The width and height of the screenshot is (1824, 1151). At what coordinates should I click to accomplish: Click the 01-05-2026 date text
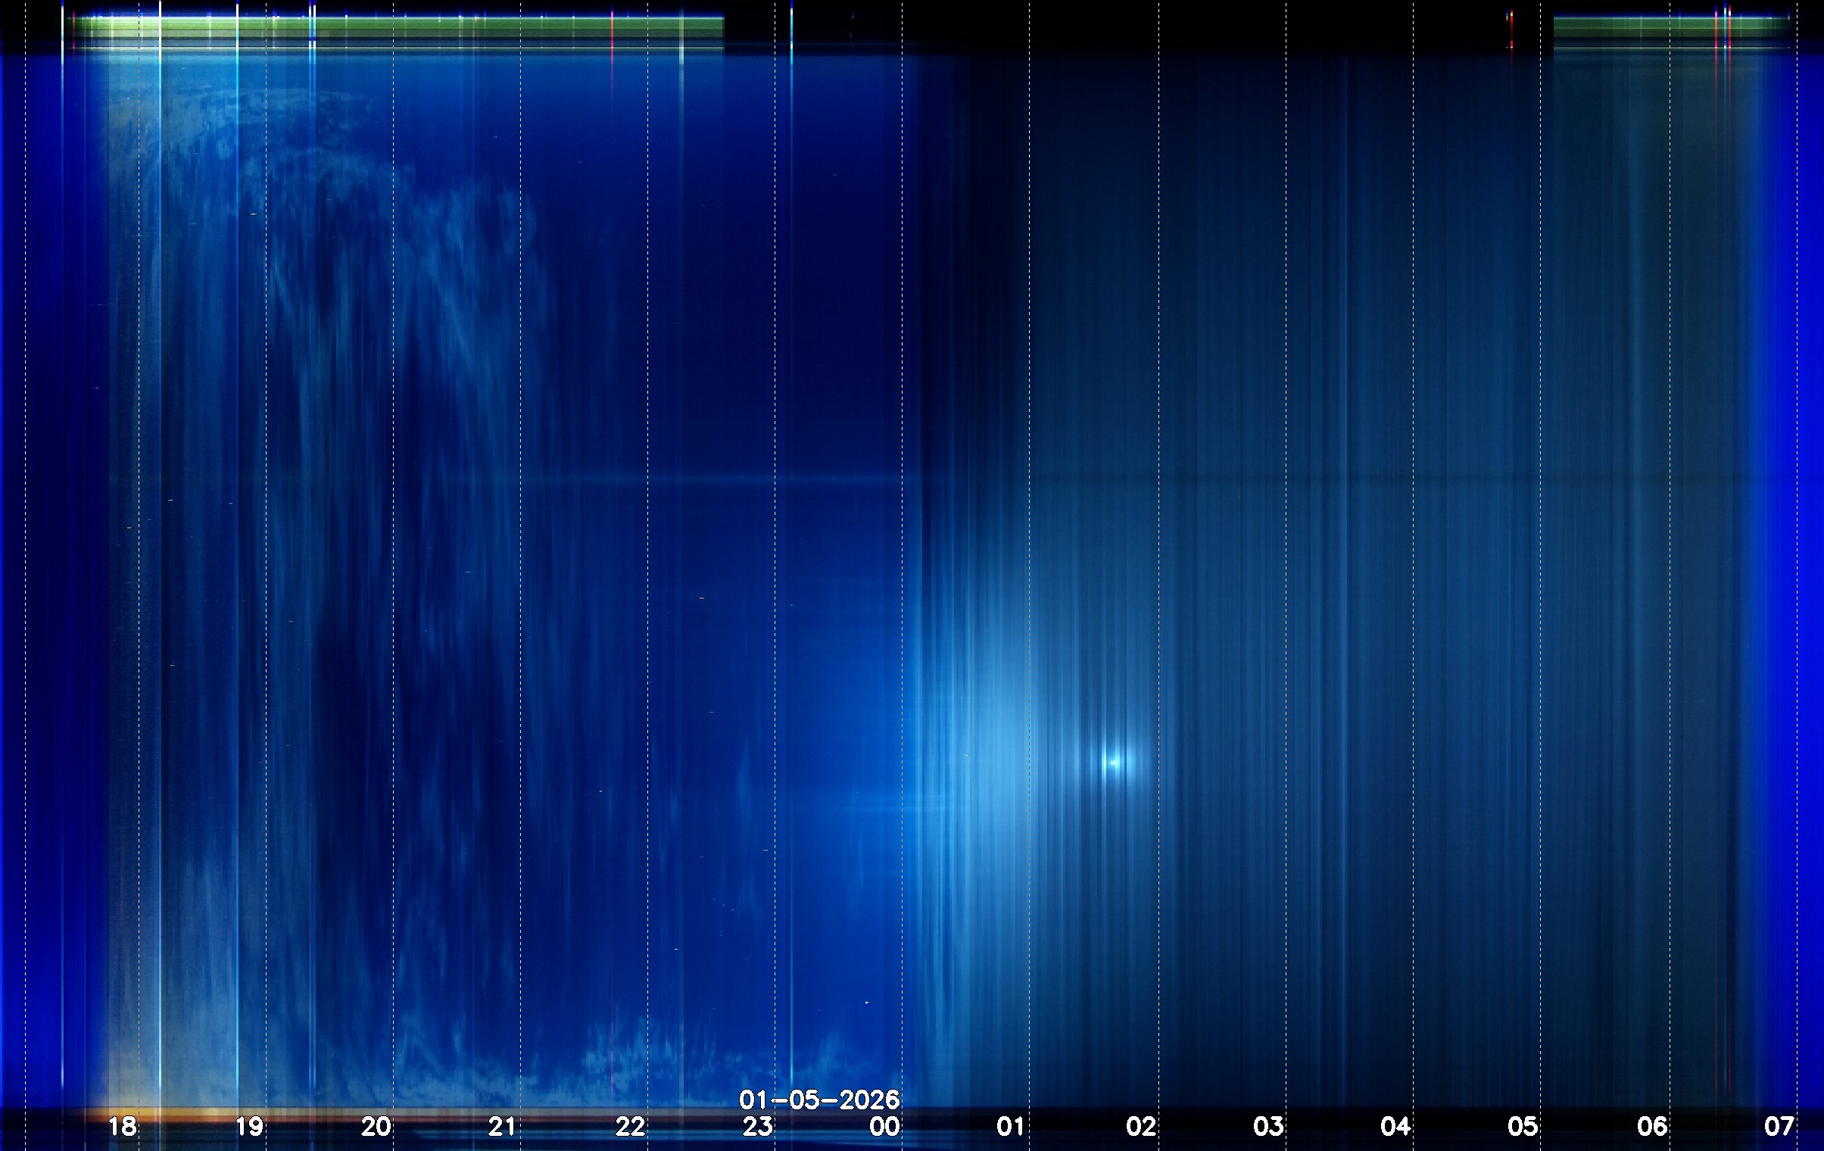[818, 1100]
